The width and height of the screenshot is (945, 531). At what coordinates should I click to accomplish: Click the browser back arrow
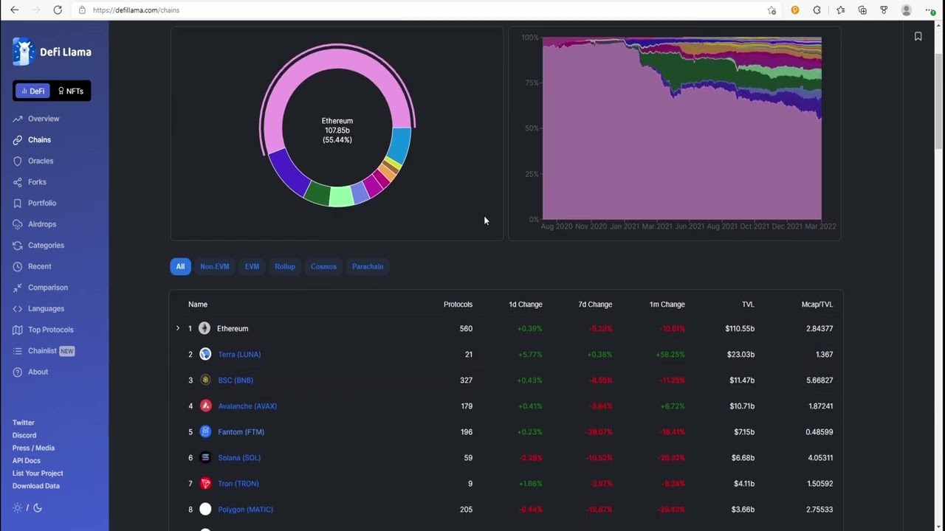tap(15, 10)
